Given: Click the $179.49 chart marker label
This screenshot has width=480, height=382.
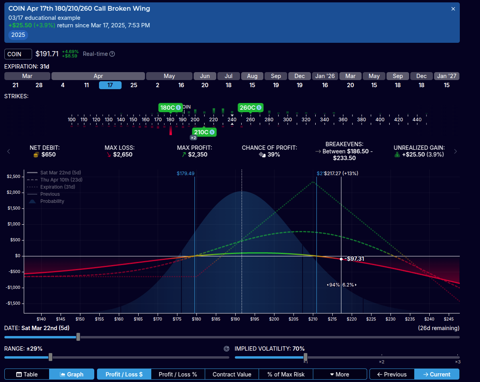Looking at the screenshot, I should (186, 173).
